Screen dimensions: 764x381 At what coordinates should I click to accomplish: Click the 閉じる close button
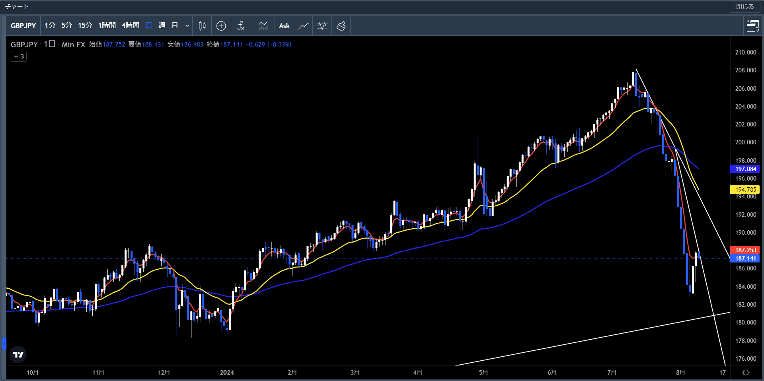pos(745,7)
